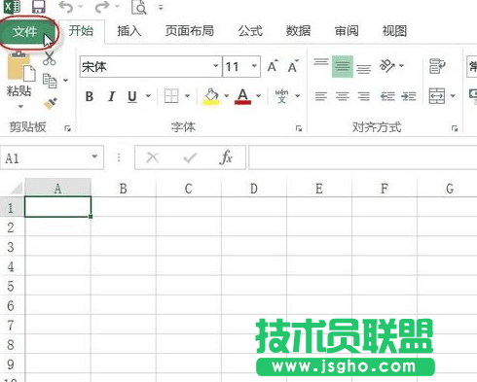Image resolution: width=477 pixels, height=382 pixels.
Task: Toggle Top Align
Action: (321, 62)
